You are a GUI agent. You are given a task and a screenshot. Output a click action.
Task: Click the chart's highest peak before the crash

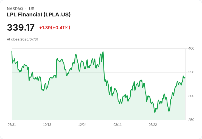pos(103,52)
